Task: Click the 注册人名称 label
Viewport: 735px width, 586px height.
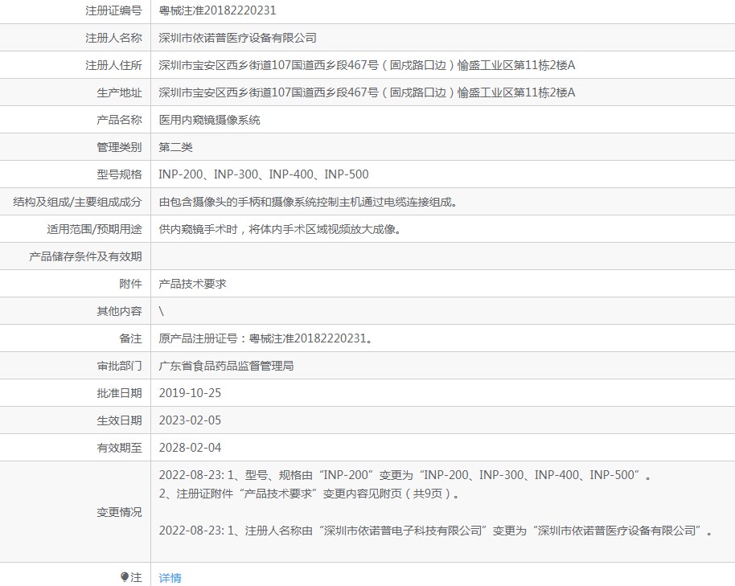Action: click(113, 38)
